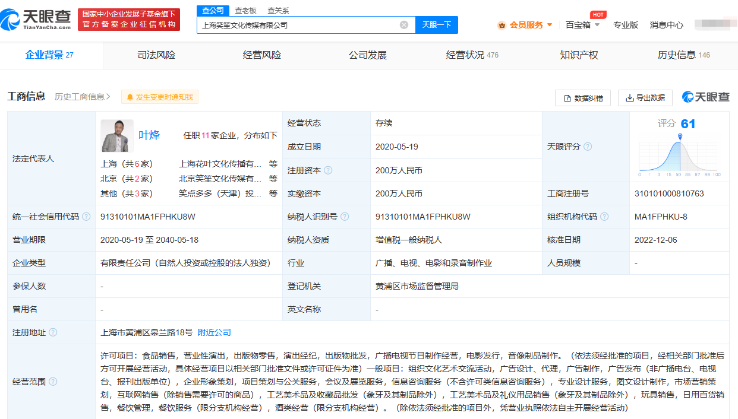Click the TianYanCha logo
The image size is (738, 419).
36,20
